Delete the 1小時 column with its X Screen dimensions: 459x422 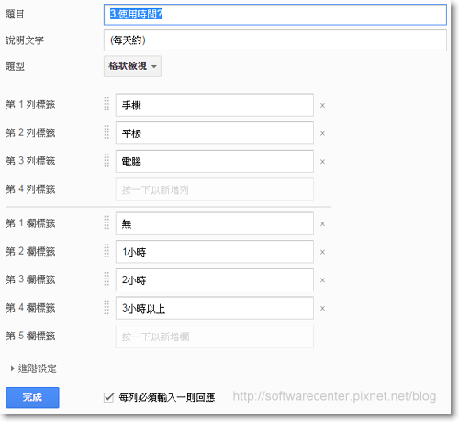(322, 252)
